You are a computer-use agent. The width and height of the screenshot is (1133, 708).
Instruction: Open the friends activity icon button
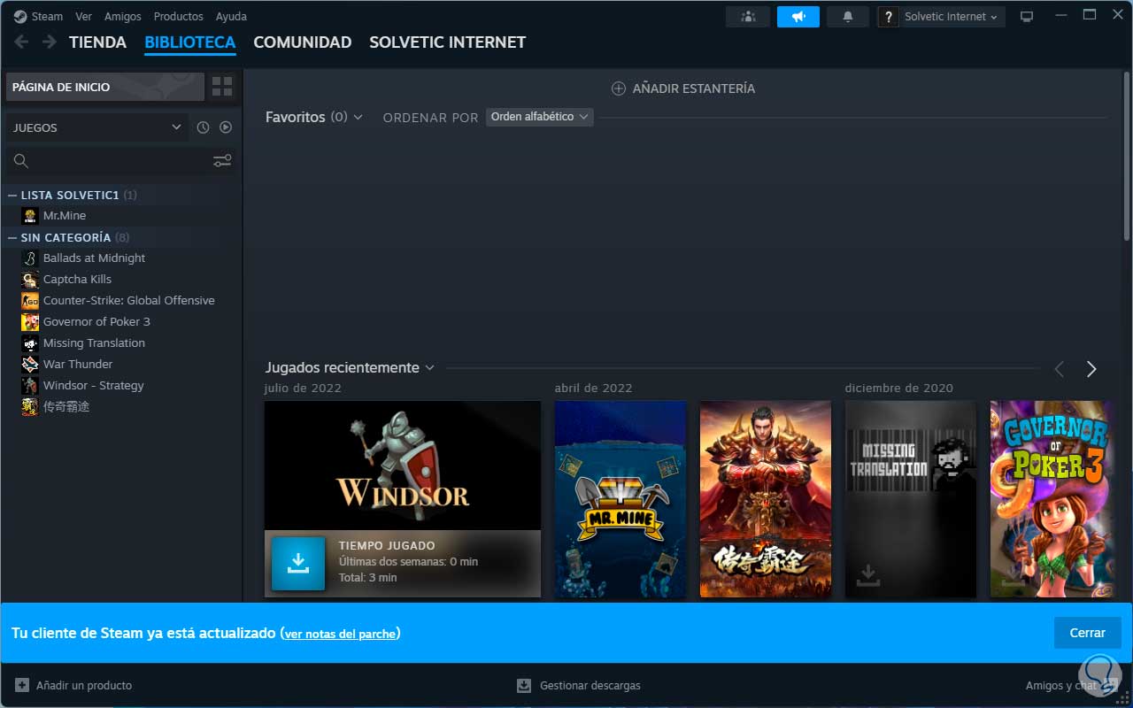(748, 17)
